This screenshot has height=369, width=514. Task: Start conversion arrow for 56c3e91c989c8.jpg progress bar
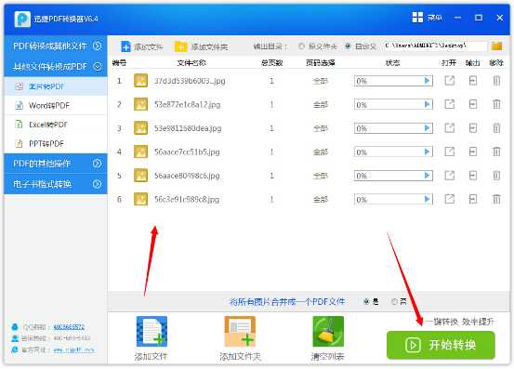(x=427, y=199)
